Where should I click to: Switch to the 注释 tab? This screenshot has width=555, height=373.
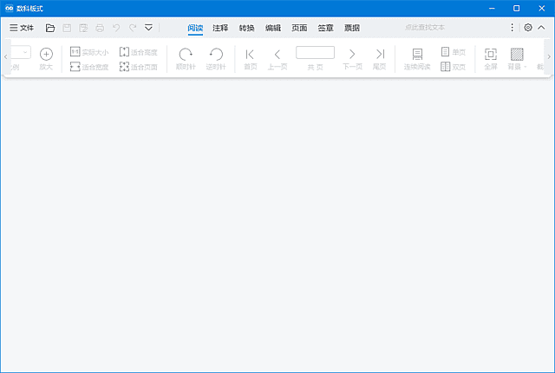(x=220, y=28)
